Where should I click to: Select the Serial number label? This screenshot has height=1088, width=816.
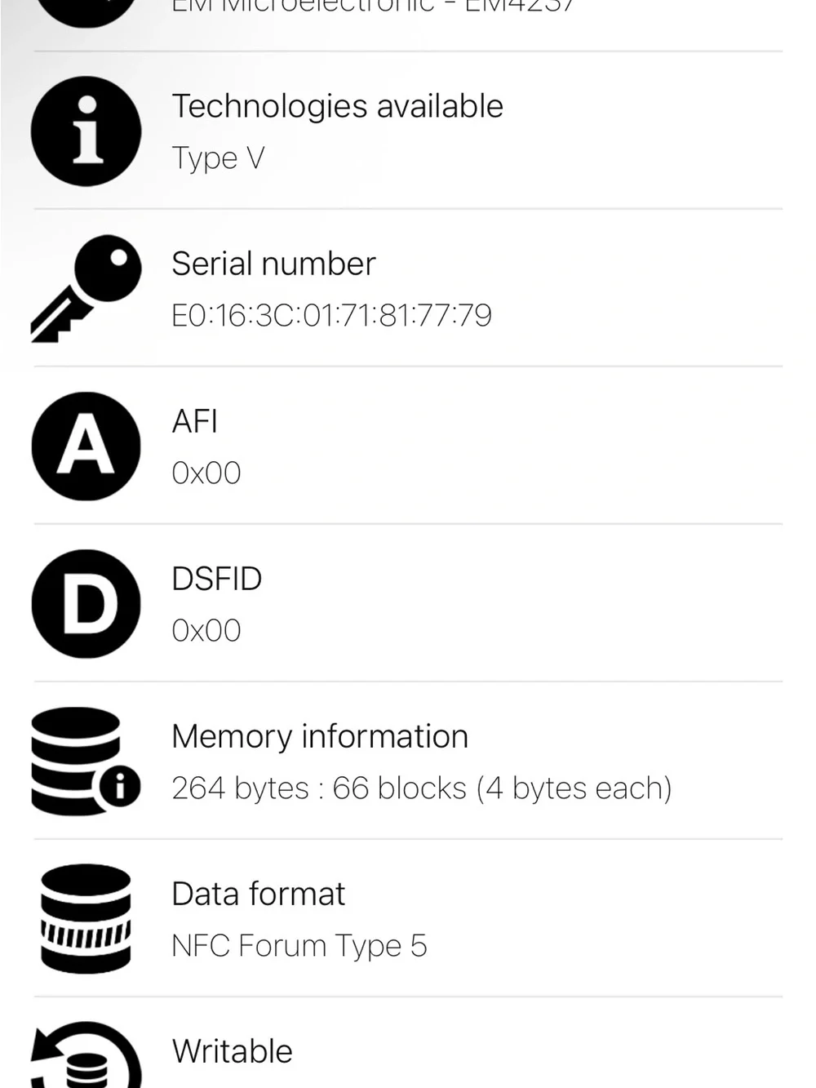[x=273, y=264]
